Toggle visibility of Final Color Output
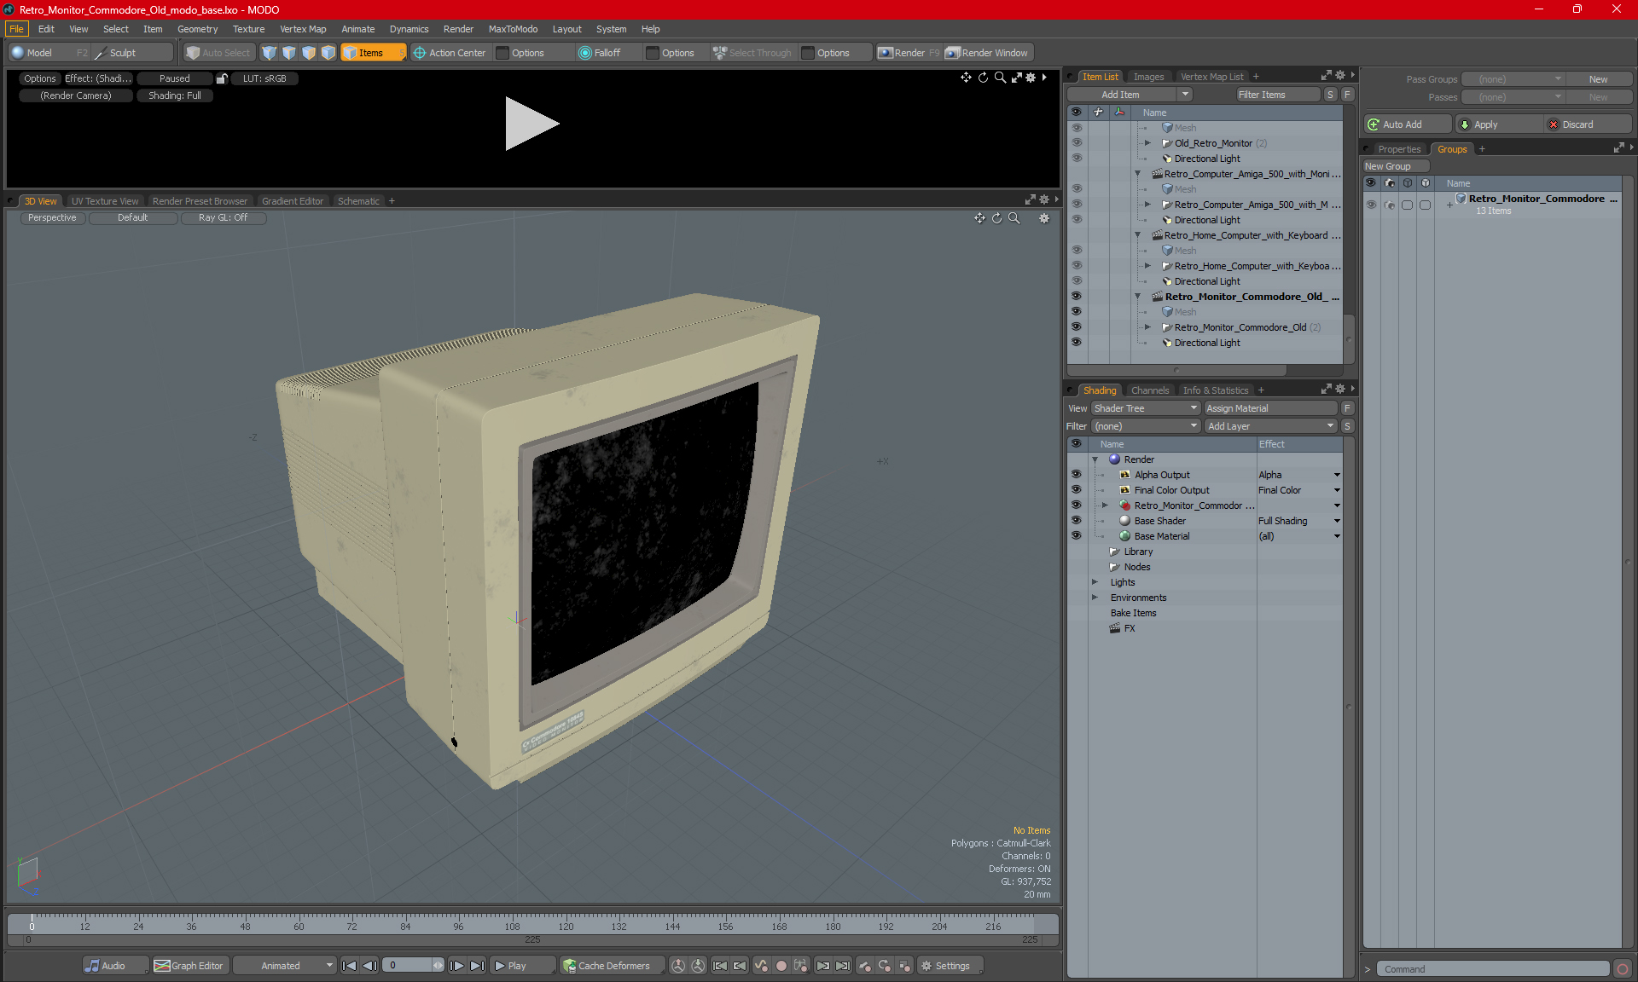 pyautogui.click(x=1076, y=490)
